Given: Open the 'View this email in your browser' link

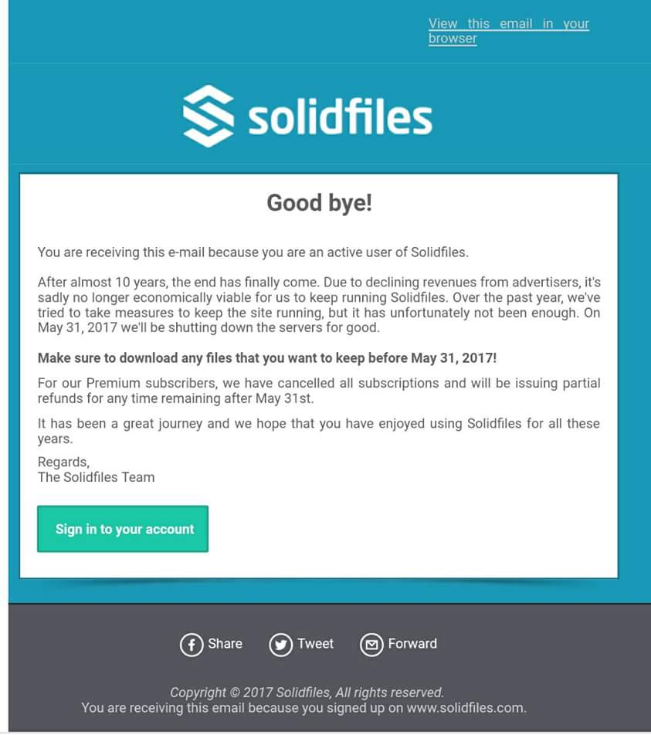Looking at the screenshot, I should click(x=508, y=31).
